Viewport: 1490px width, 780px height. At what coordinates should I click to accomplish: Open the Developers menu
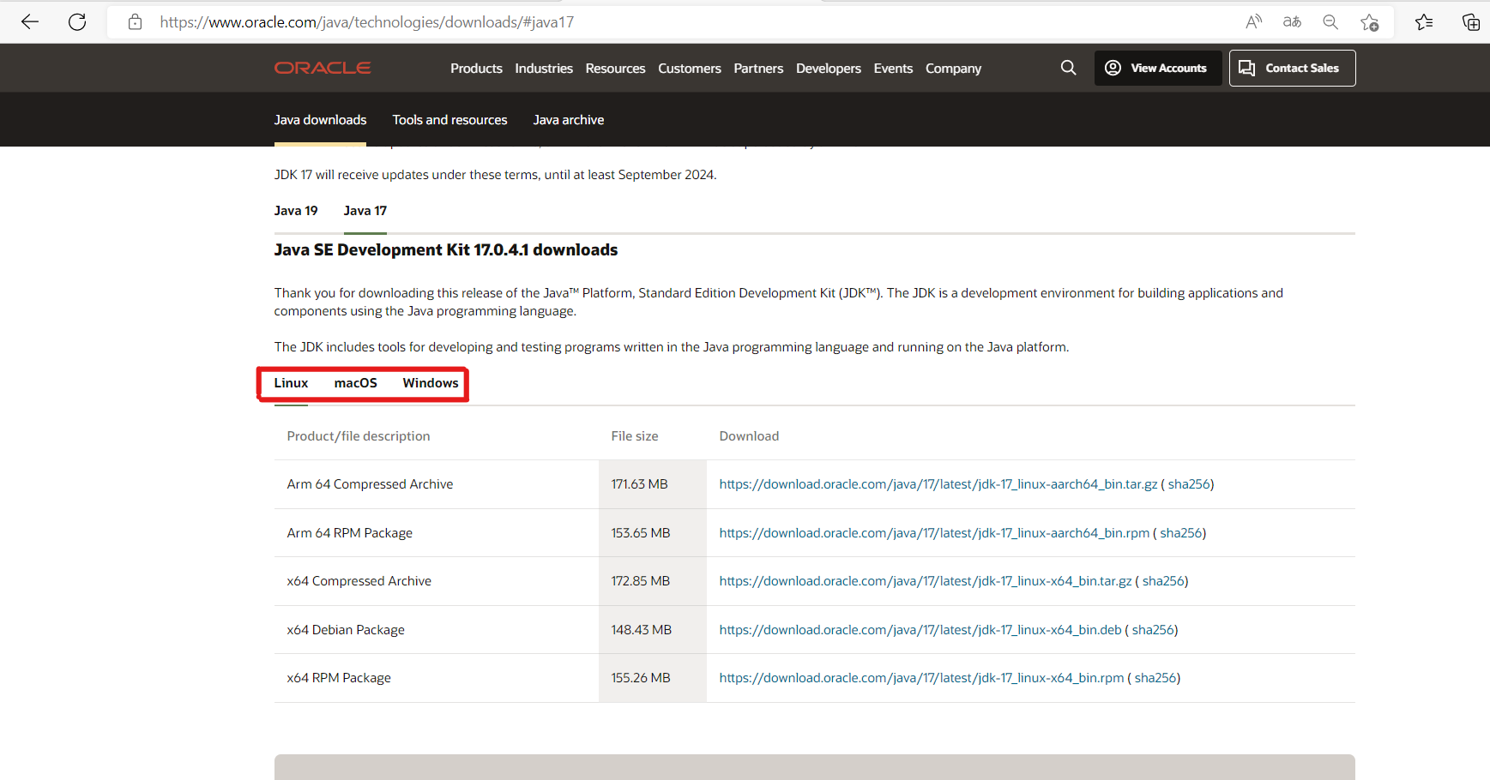[x=829, y=69]
